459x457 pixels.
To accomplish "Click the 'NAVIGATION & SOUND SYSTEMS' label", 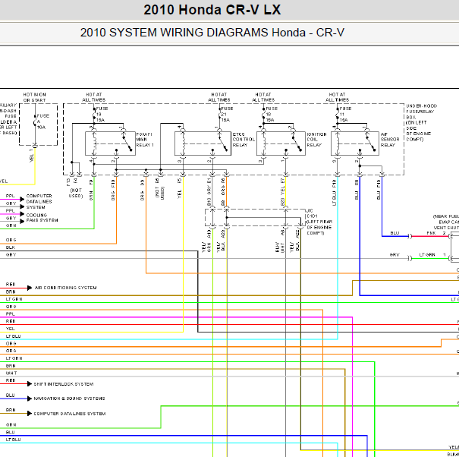I will (x=69, y=399).
